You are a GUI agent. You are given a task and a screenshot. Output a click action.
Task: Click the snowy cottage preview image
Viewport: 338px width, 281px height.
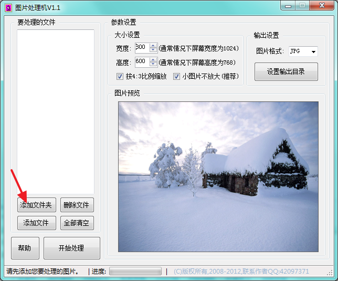click(x=218, y=176)
